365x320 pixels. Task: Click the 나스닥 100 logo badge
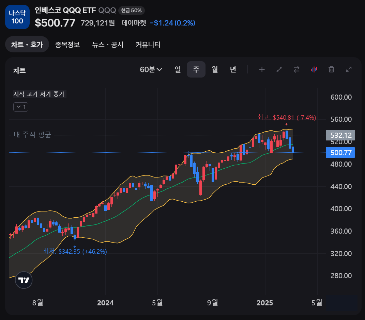click(x=17, y=17)
